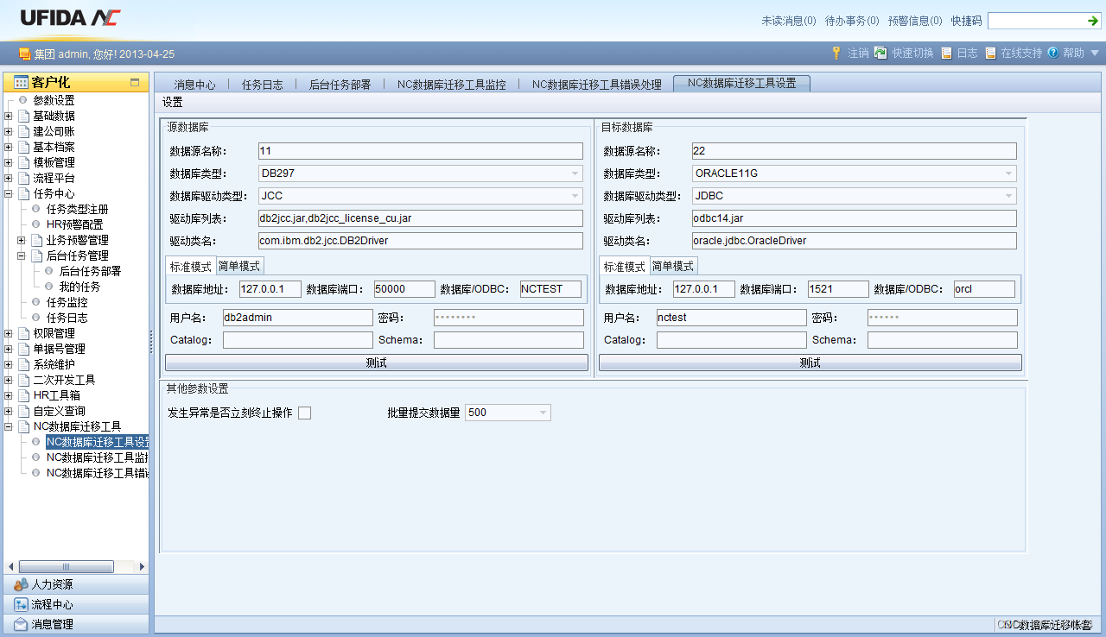This screenshot has width=1106, height=637.
Task: Click the page icon of 权限管理
Action: click(x=23, y=333)
